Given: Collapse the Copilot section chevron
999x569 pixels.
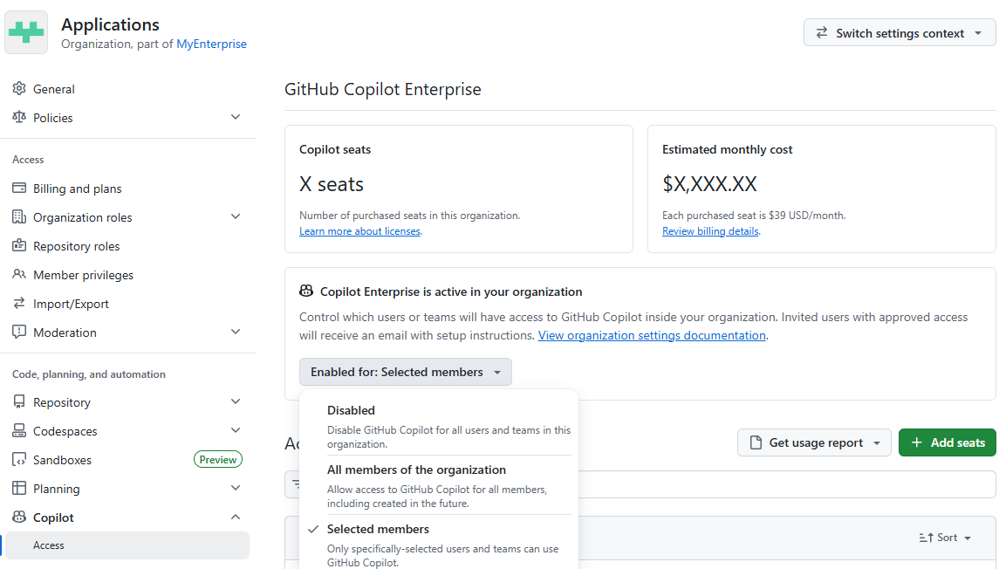Looking at the screenshot, I should [236, 517].
